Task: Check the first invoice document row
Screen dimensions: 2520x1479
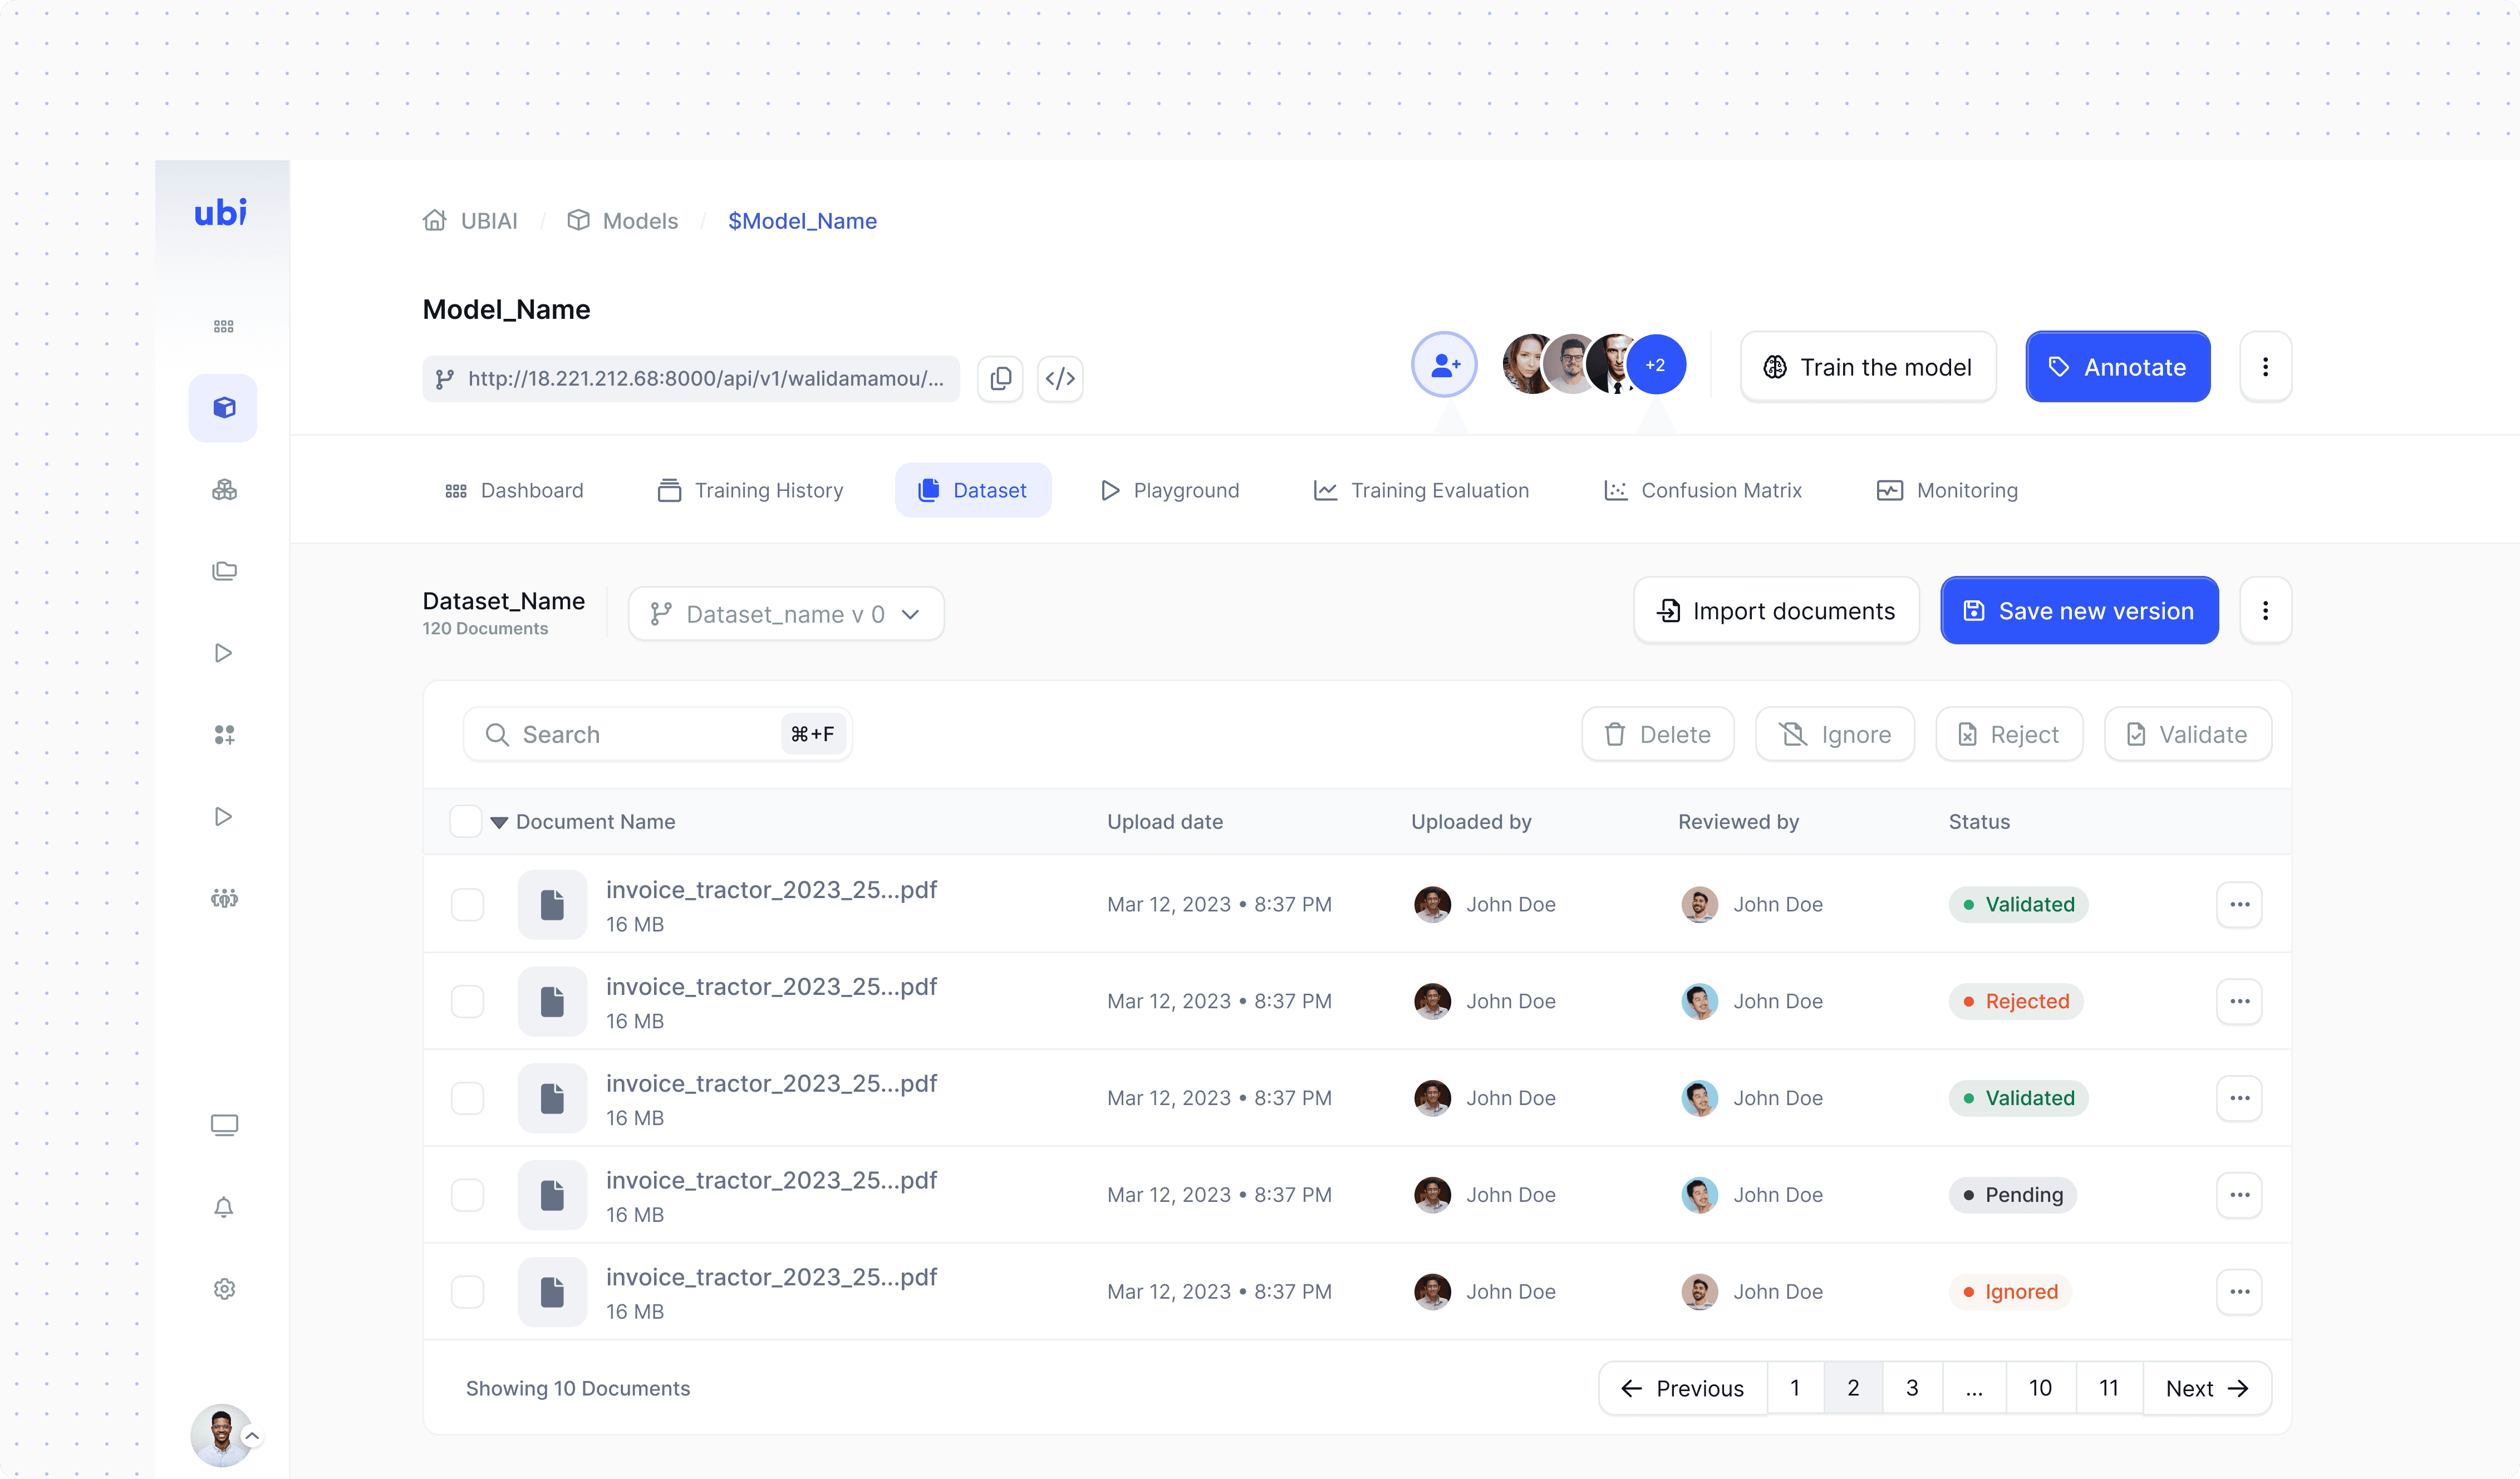Action: coord(467,904)
